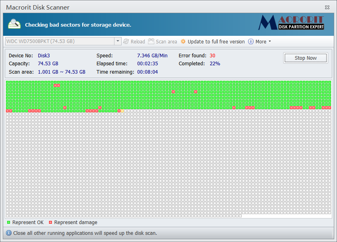Click the dropdown arrow on the device combo box
Viewport: 337px width, 242px height.
118,41
